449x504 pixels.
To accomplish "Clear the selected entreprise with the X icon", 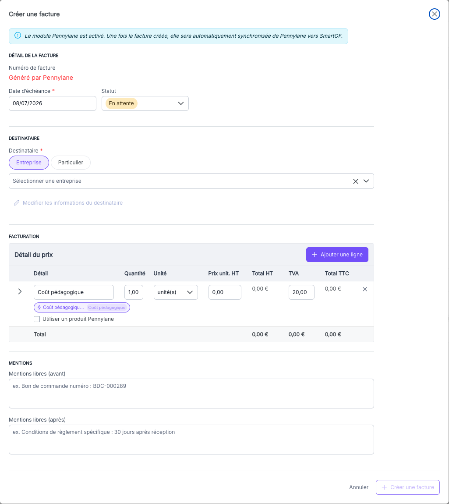I will coord(356,181).
